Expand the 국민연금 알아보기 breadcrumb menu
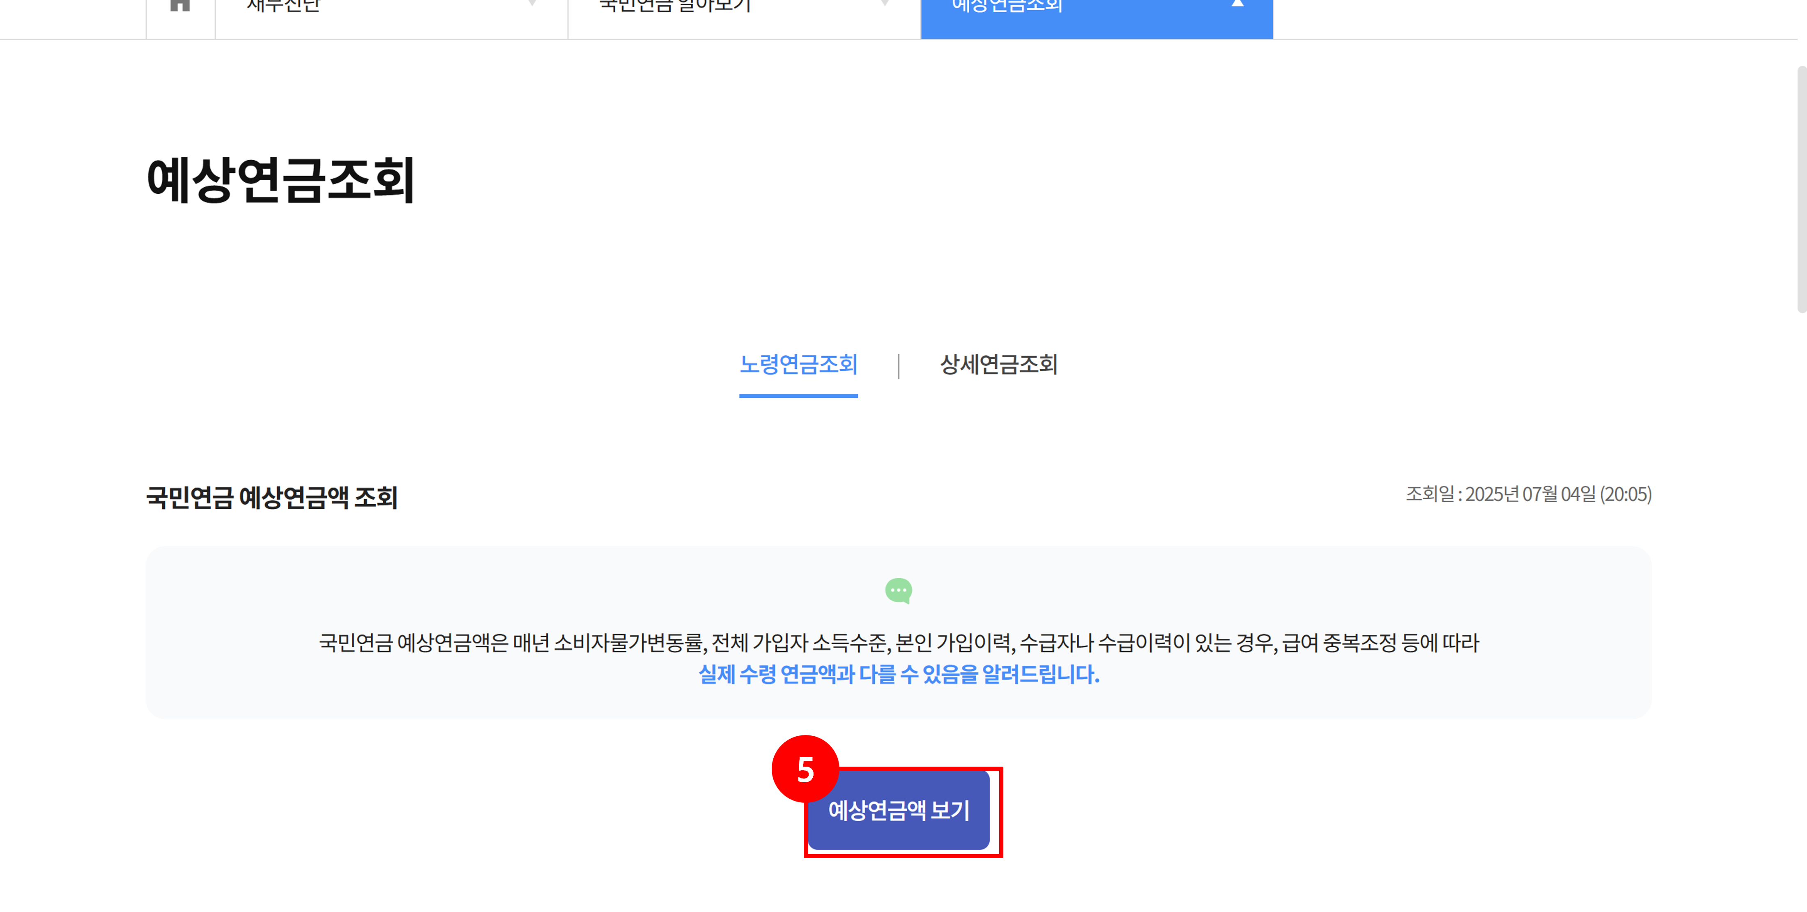This screenshot has width=1807, height=912. click(x=675, y=7)
